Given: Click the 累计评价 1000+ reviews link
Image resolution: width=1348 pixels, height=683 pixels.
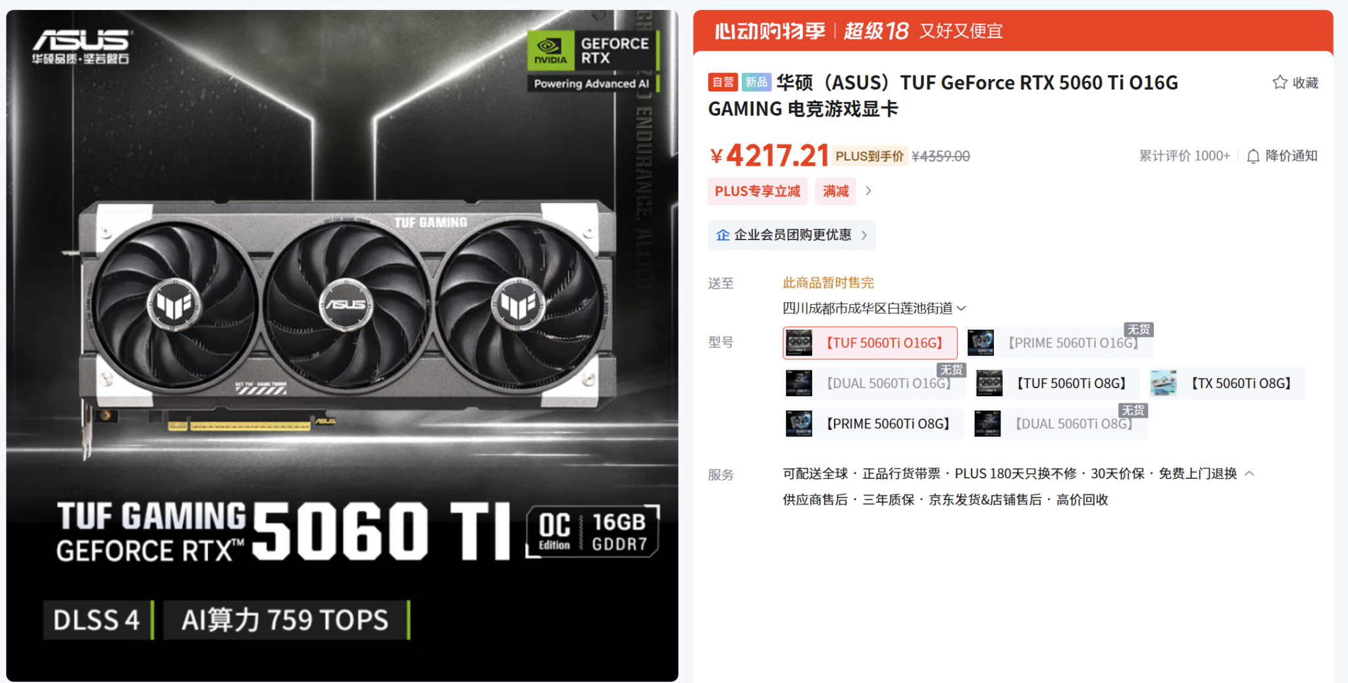Looking at the screenshot, I should [1184, 156].
